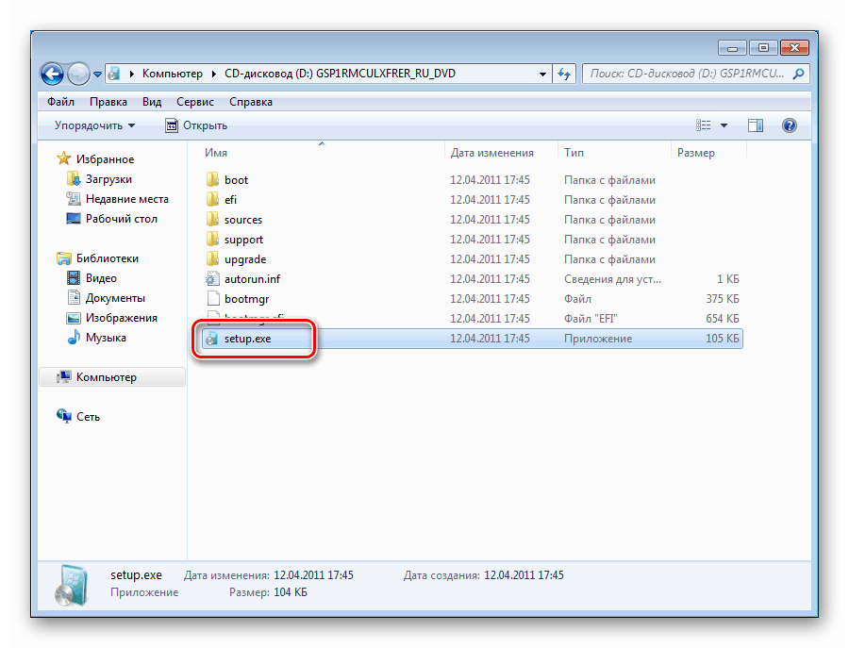The width and height of the screenshot is (849, 648).
Task: Open the change-view dropdown arrow
Action: coord(725,124)
